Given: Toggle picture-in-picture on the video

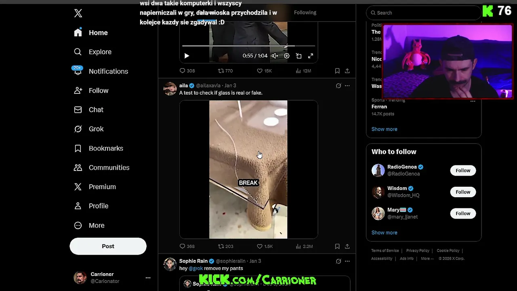Looking at the screenshot, I should tap(298, 56).
